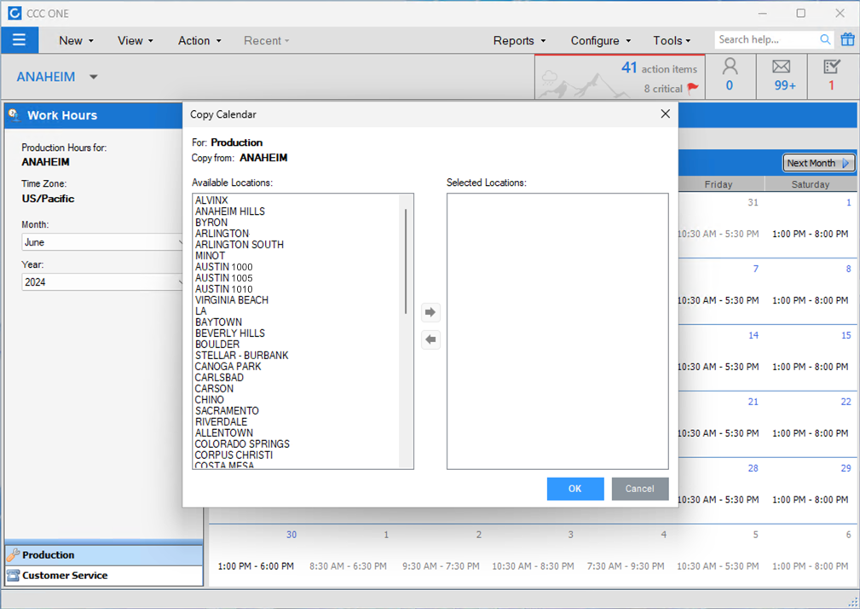Screen dimensions: 860x609
Task: Select CORPUS CHRISTI location
Action: pos(234,455)
